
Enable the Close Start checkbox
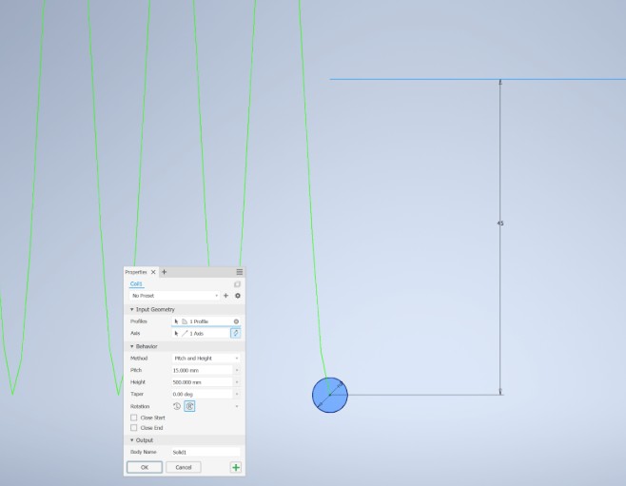[134, 418]
